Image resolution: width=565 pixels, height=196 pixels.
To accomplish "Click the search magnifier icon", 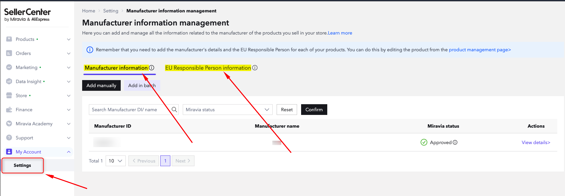I will (x=174, y=110).
